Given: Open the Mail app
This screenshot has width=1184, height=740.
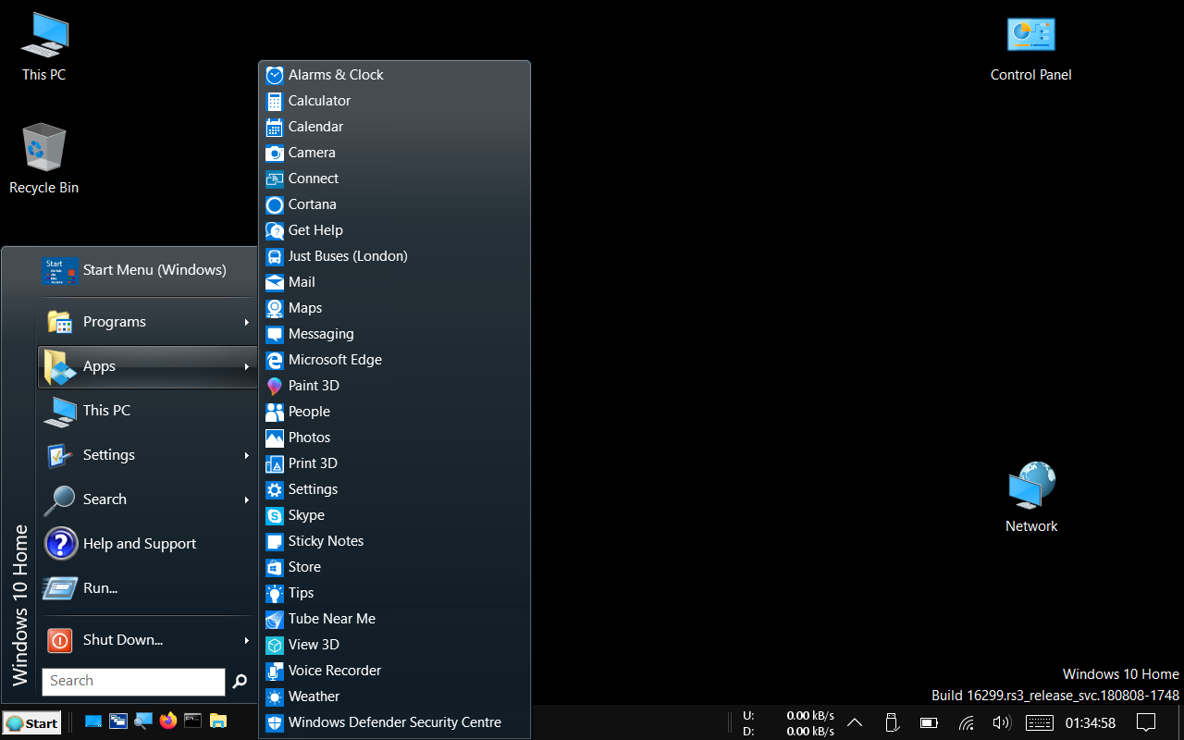Looking at the screenshot, I should (x=394, y=282).
